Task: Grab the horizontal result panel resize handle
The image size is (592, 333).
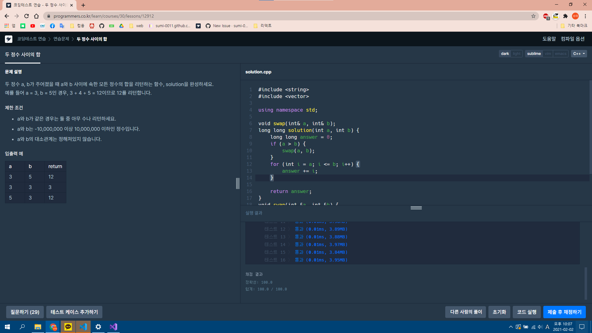Action: 416,208
